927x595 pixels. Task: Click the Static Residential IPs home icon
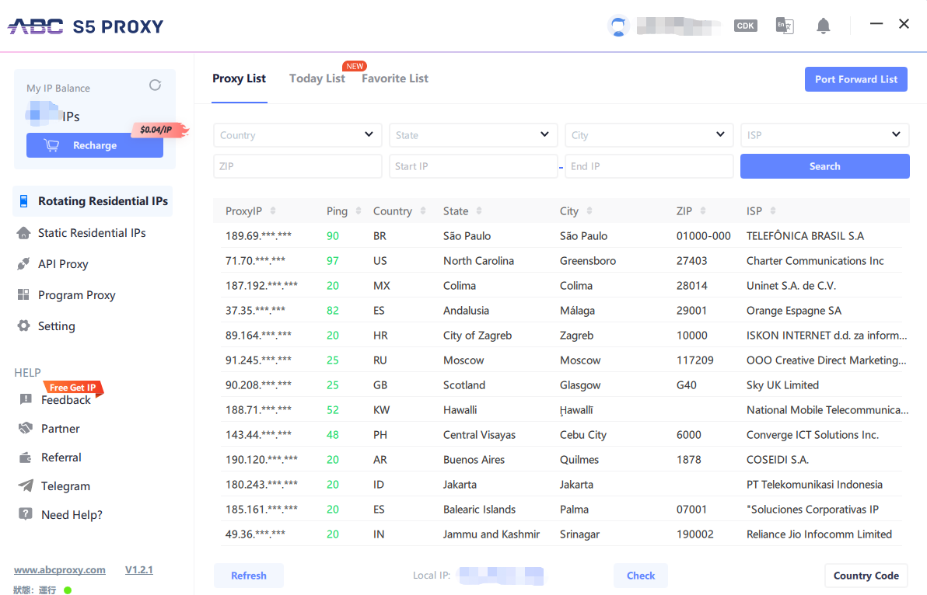(23, 233)
